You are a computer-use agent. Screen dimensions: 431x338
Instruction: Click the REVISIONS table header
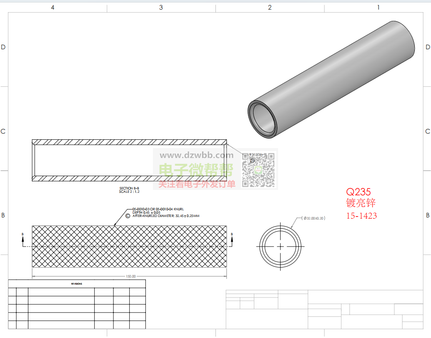pyautogui.click(x=77, y=284)
